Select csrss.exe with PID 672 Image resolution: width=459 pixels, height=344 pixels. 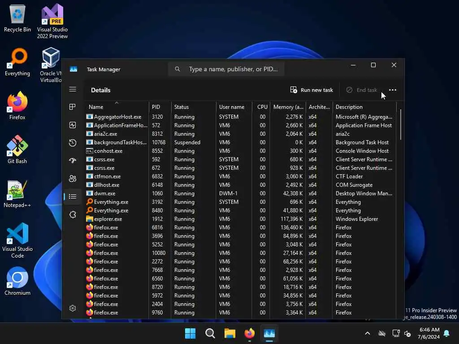pos(241,168)
